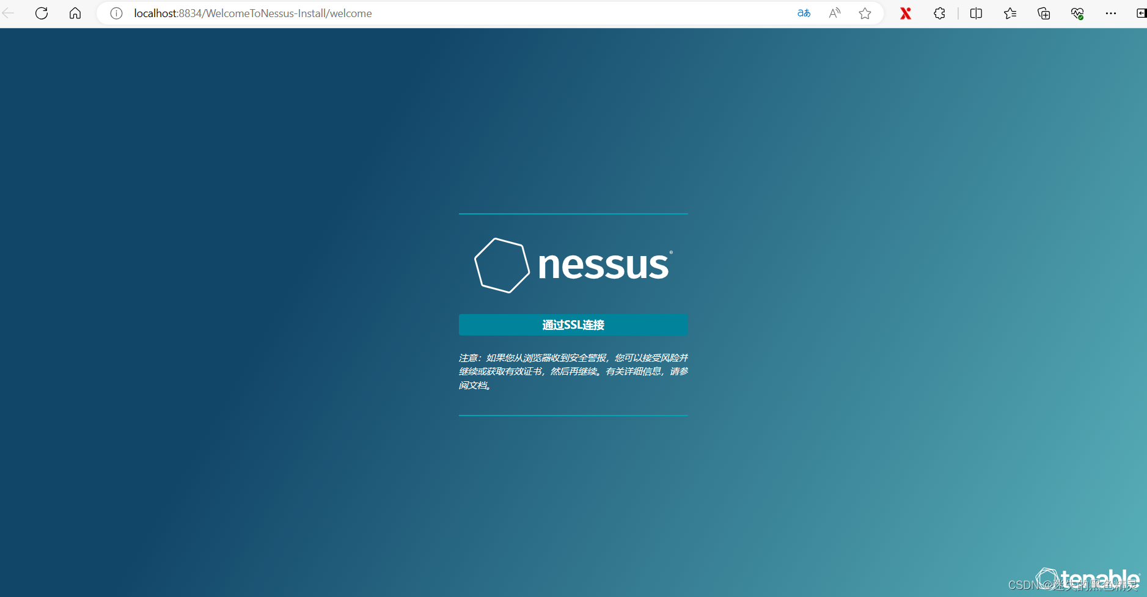Open the translate page icon
This screenshot has width=1147, height=597.
(x=804, y=13)
